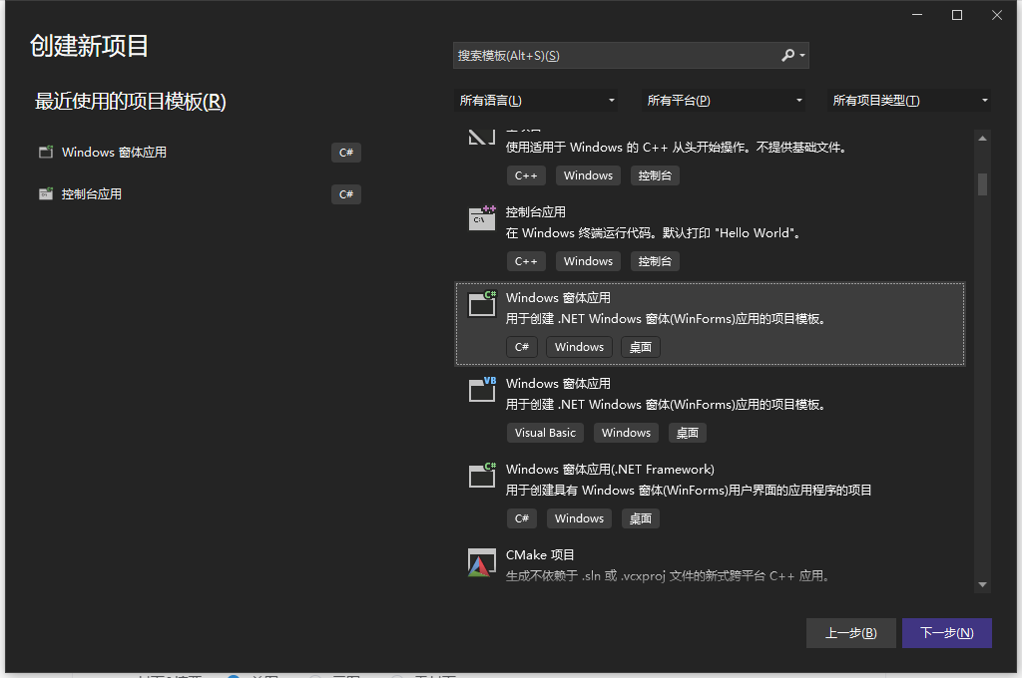1022x678 pixels.
Task: Click the VB Windows Forms app template icon
Action: point(482,390)
